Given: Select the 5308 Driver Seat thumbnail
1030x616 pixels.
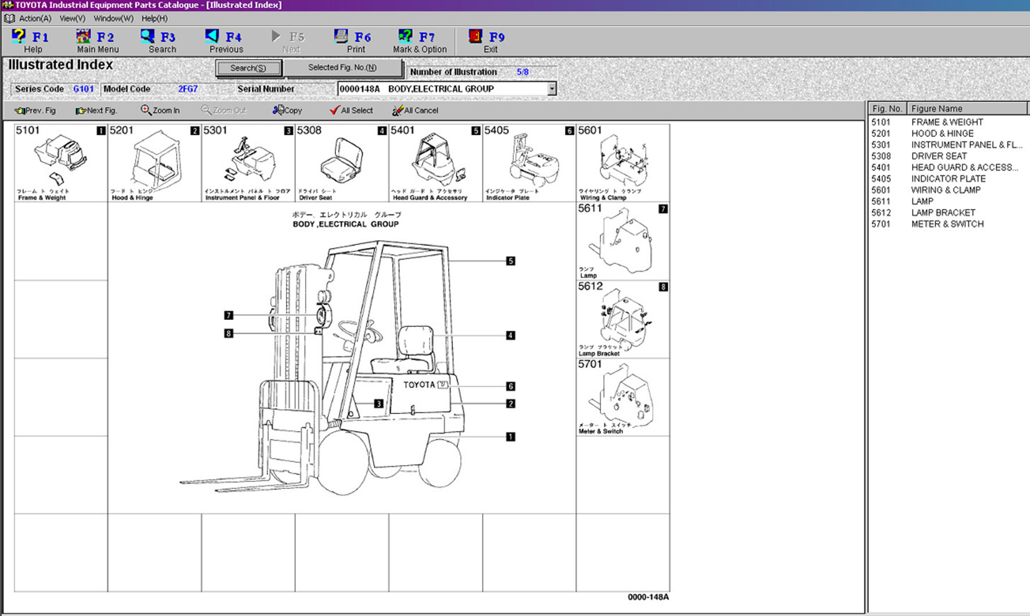Looking at the screenshot, I should tap(341, 163).
